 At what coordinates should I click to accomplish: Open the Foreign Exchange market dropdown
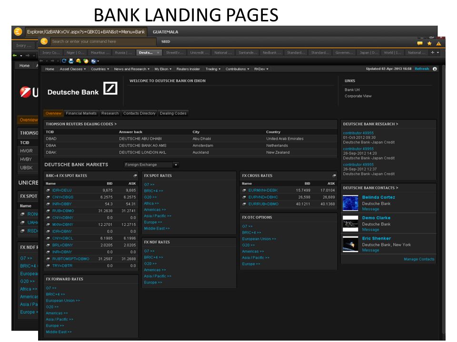[x=151, y=165]
